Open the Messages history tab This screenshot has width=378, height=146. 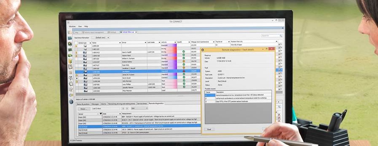pyautogui.click(x=95, y=104)
